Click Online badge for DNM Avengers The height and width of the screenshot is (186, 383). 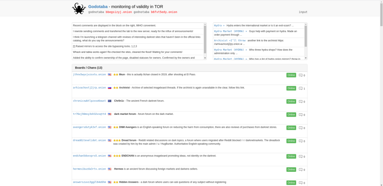click(x=291, y=128)
